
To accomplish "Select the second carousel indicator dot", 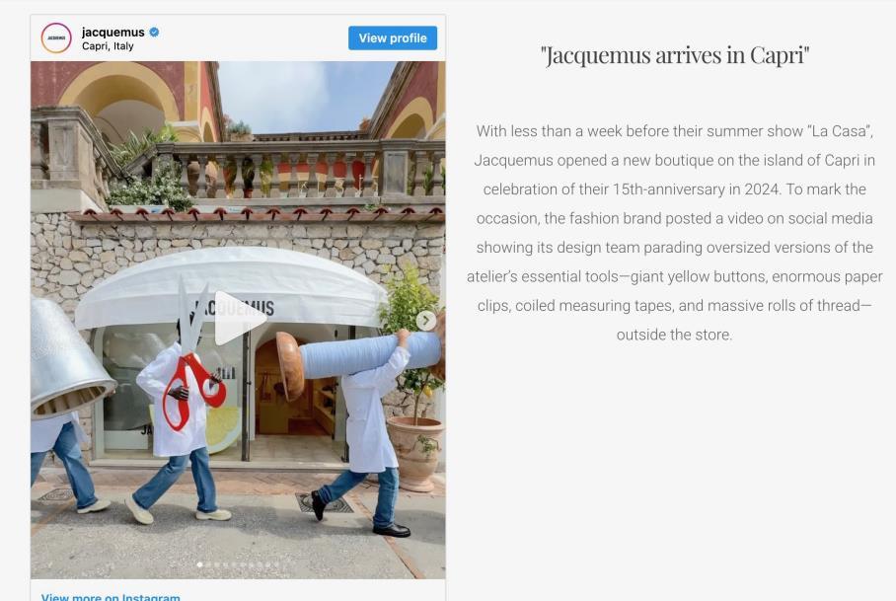I will point(208,564).
